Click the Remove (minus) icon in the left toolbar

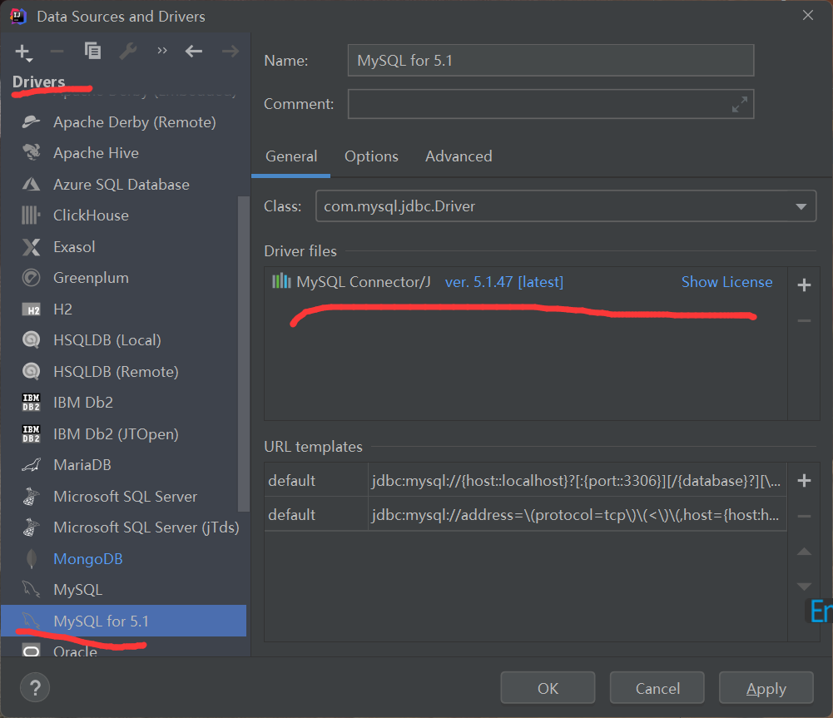pyautogui.click(x=57, y=52)
